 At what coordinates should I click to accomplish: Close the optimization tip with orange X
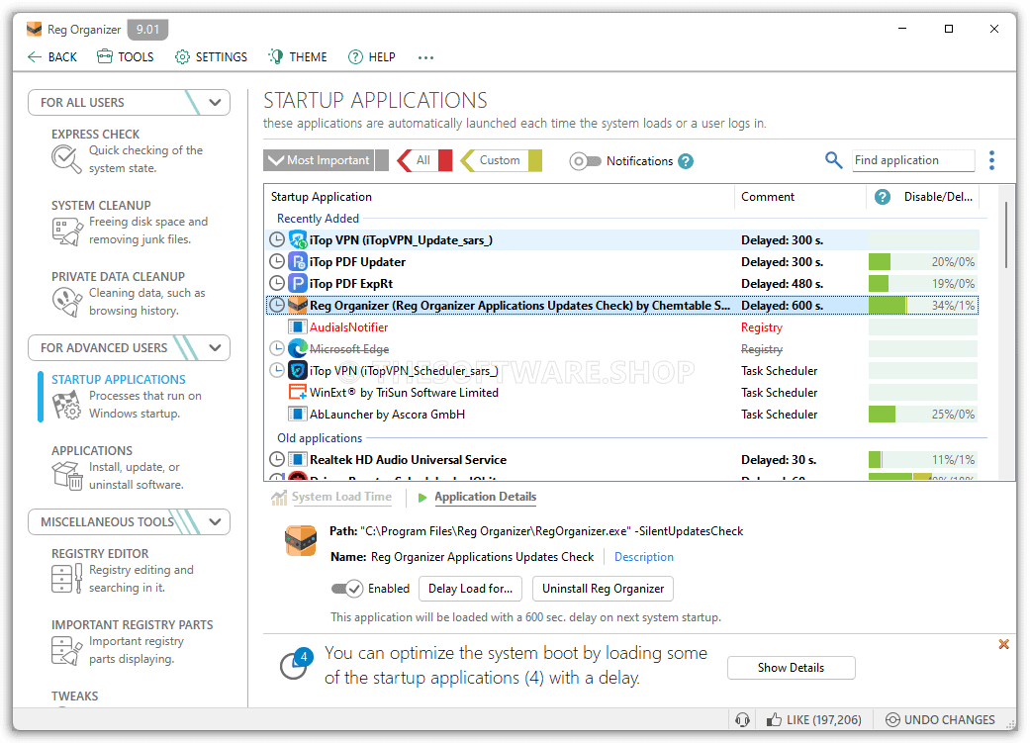[1003, 644]
